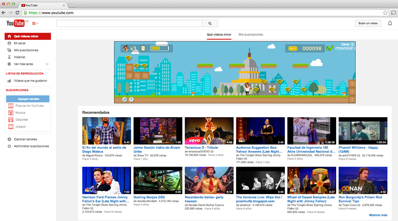
Task: Toggle the game banner music icon
Action: click(125, 100)
